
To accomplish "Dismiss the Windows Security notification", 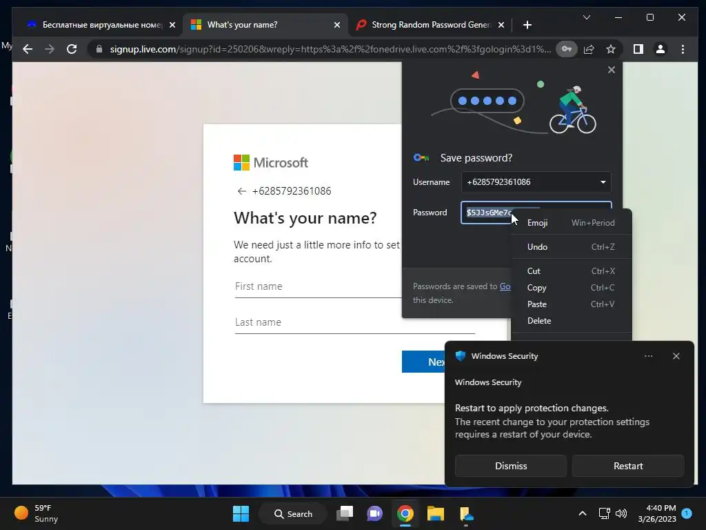I will click(x=511, y=466).
